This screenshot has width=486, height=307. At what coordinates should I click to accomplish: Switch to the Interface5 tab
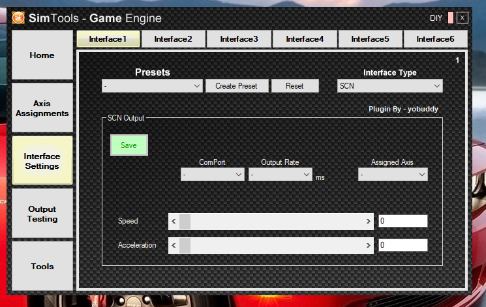pos(370,39)
